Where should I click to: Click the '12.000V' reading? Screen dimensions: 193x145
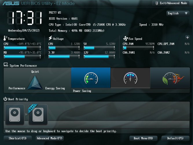110,53
